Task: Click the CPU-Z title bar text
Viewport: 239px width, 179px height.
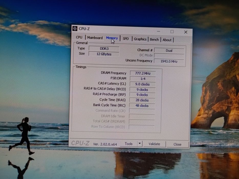Action: coord(84,29)
